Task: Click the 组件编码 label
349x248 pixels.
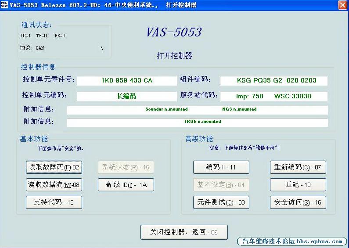Action: (195, 79)
